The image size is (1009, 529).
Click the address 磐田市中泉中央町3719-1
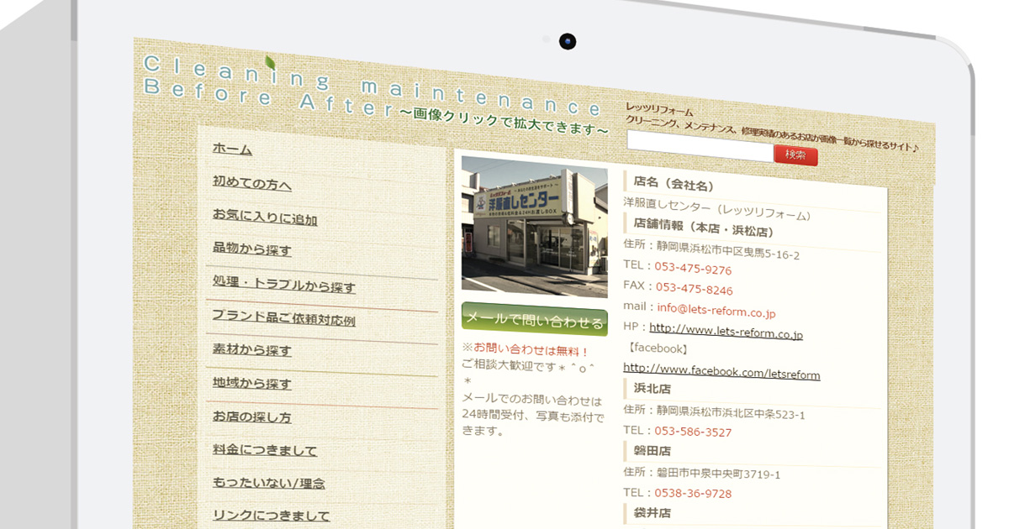point(718,474)
